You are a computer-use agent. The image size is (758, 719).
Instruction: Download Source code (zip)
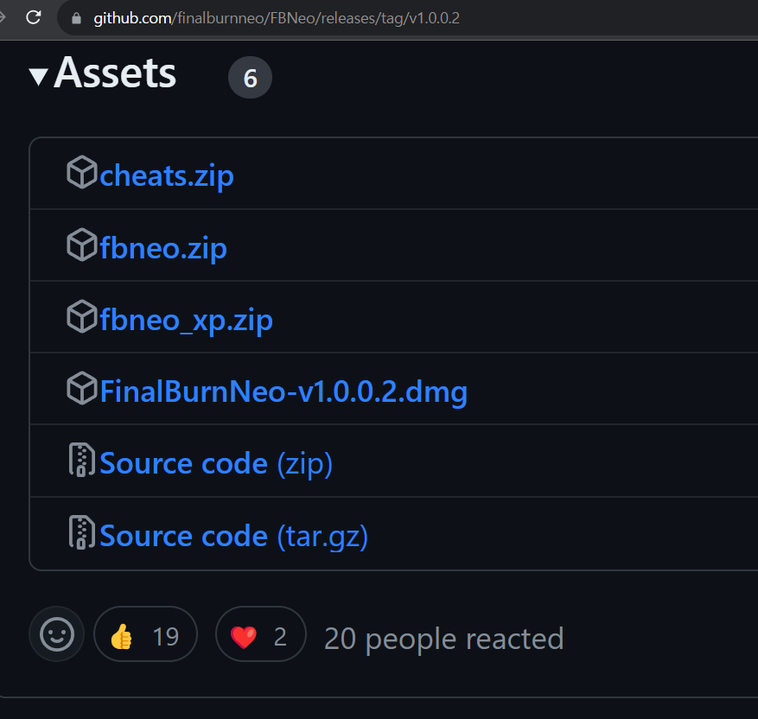click(x=216, y=463)
